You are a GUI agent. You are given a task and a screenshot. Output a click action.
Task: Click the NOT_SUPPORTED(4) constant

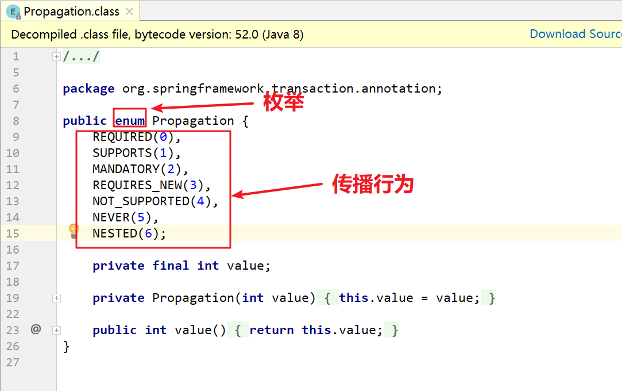click(156, 201)
